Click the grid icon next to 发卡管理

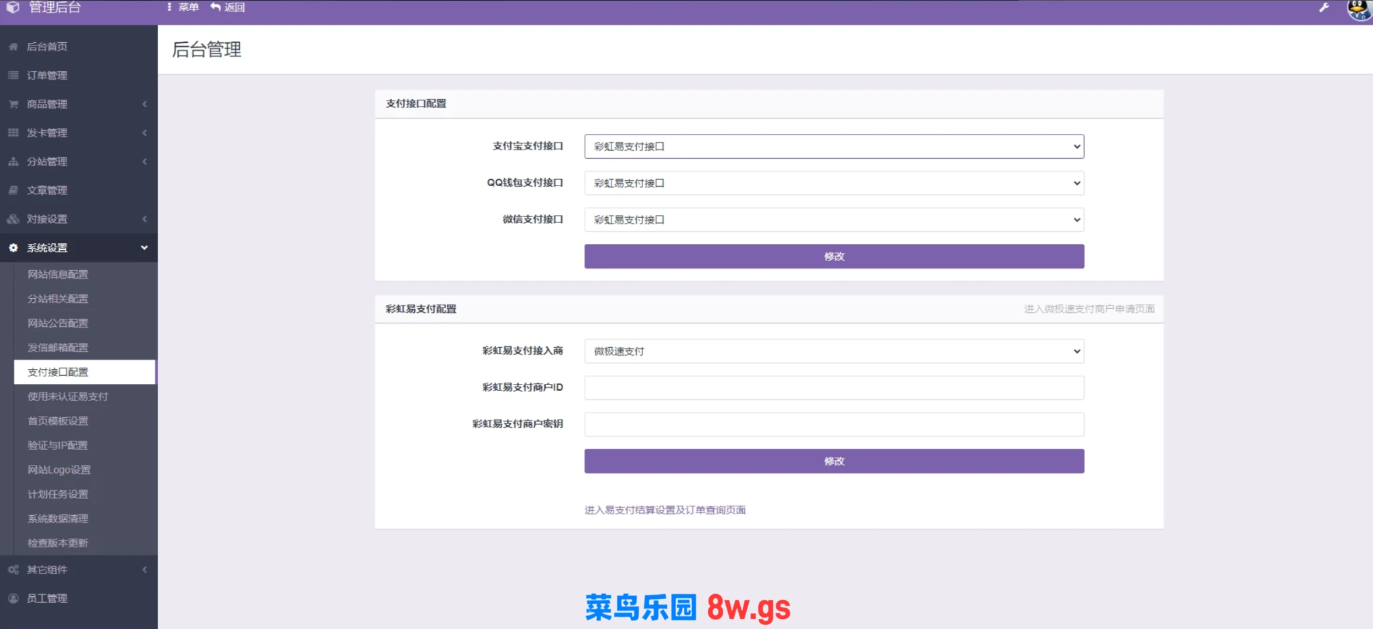click(13, 133)
